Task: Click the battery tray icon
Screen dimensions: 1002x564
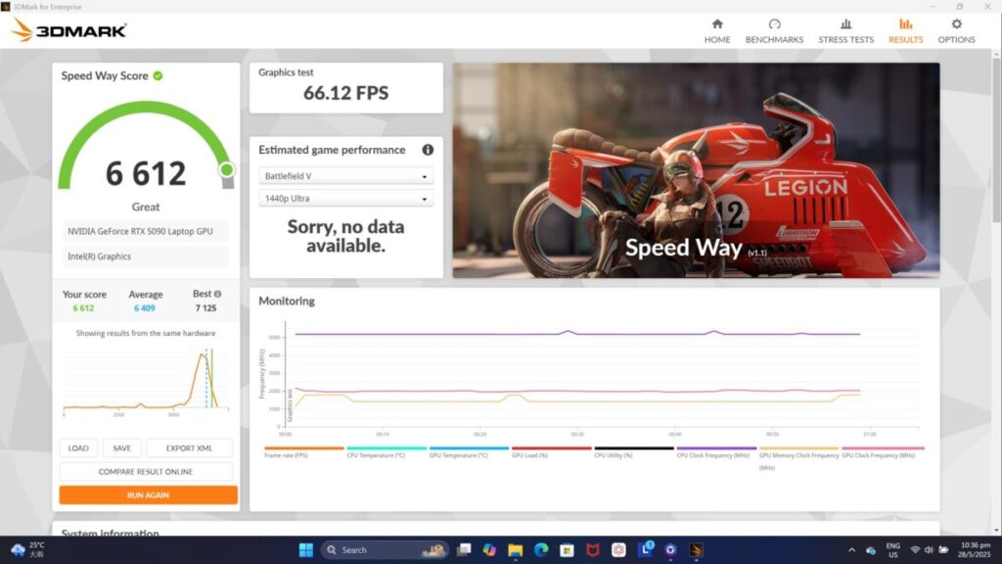Action: click(944, 550)
